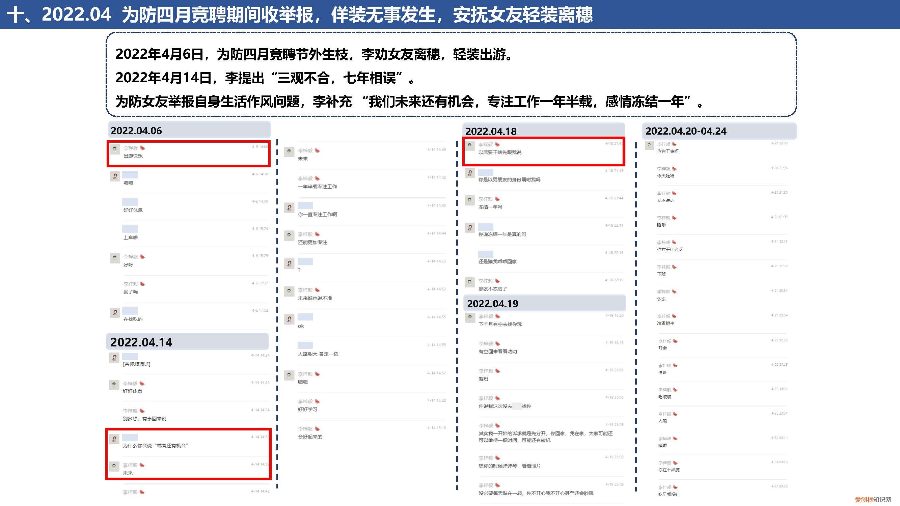900x506 pixels.
Task: Click the watermelon emoji next to 李梓毅's name
Action: click(x=142, y=148)
